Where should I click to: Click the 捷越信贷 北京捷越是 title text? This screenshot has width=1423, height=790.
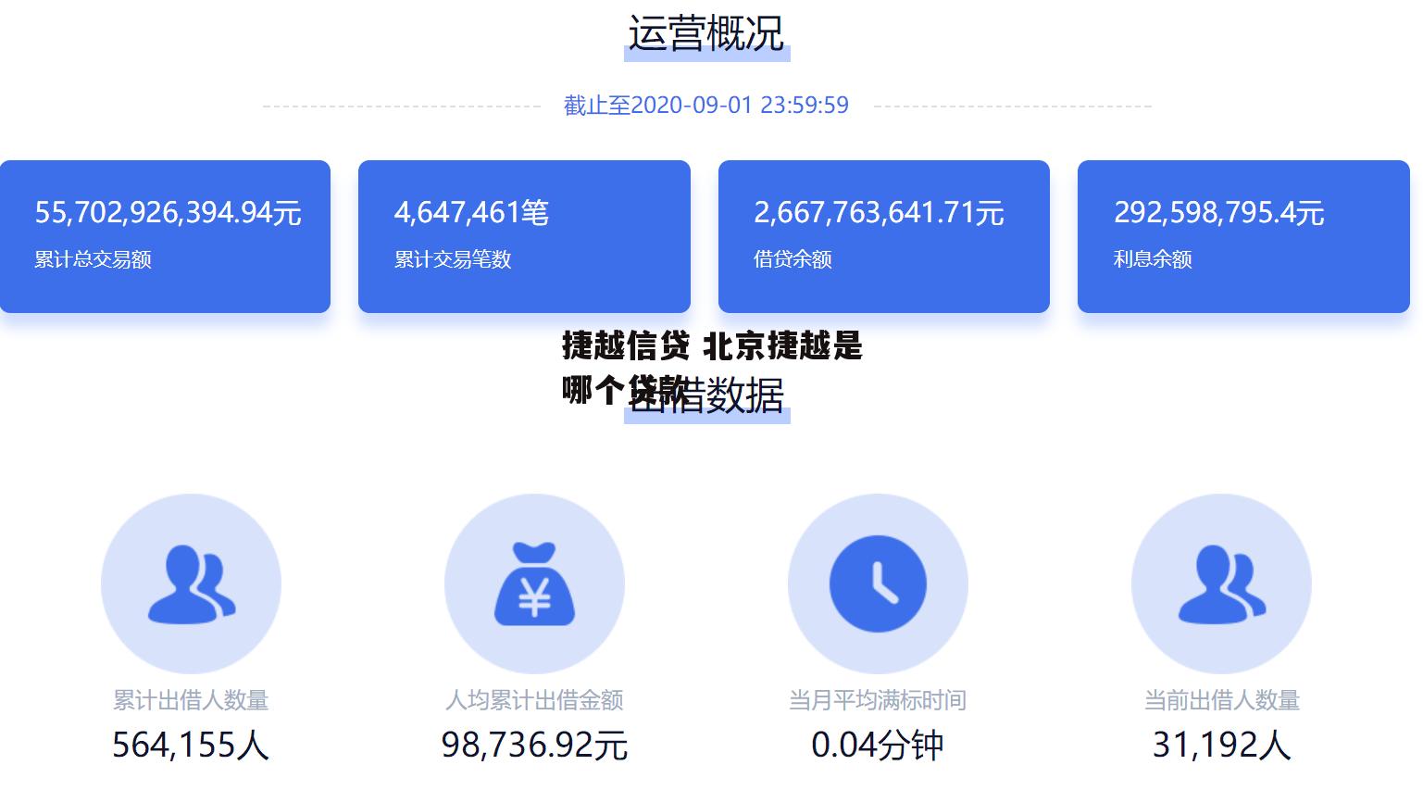(712, 346)
